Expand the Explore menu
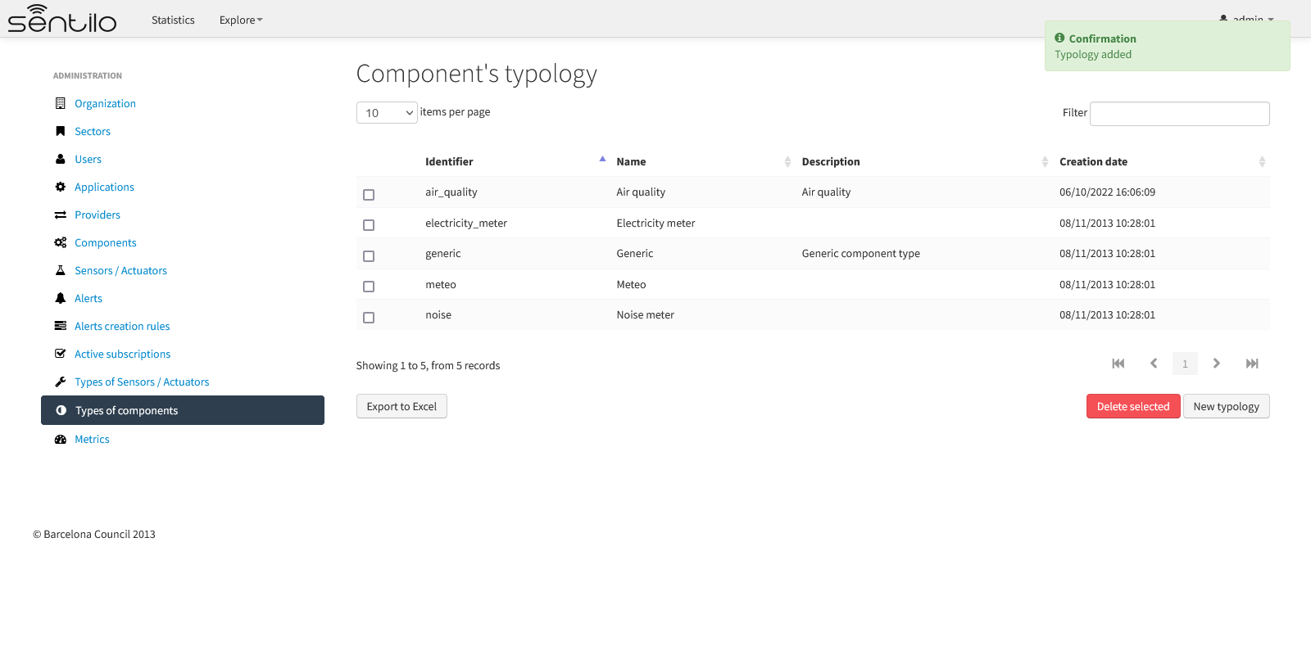The image size is (1311, 655). coord(241,20)
